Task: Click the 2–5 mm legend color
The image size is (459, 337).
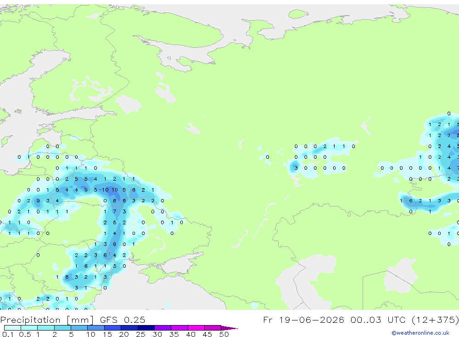Action: click(62, 328)
